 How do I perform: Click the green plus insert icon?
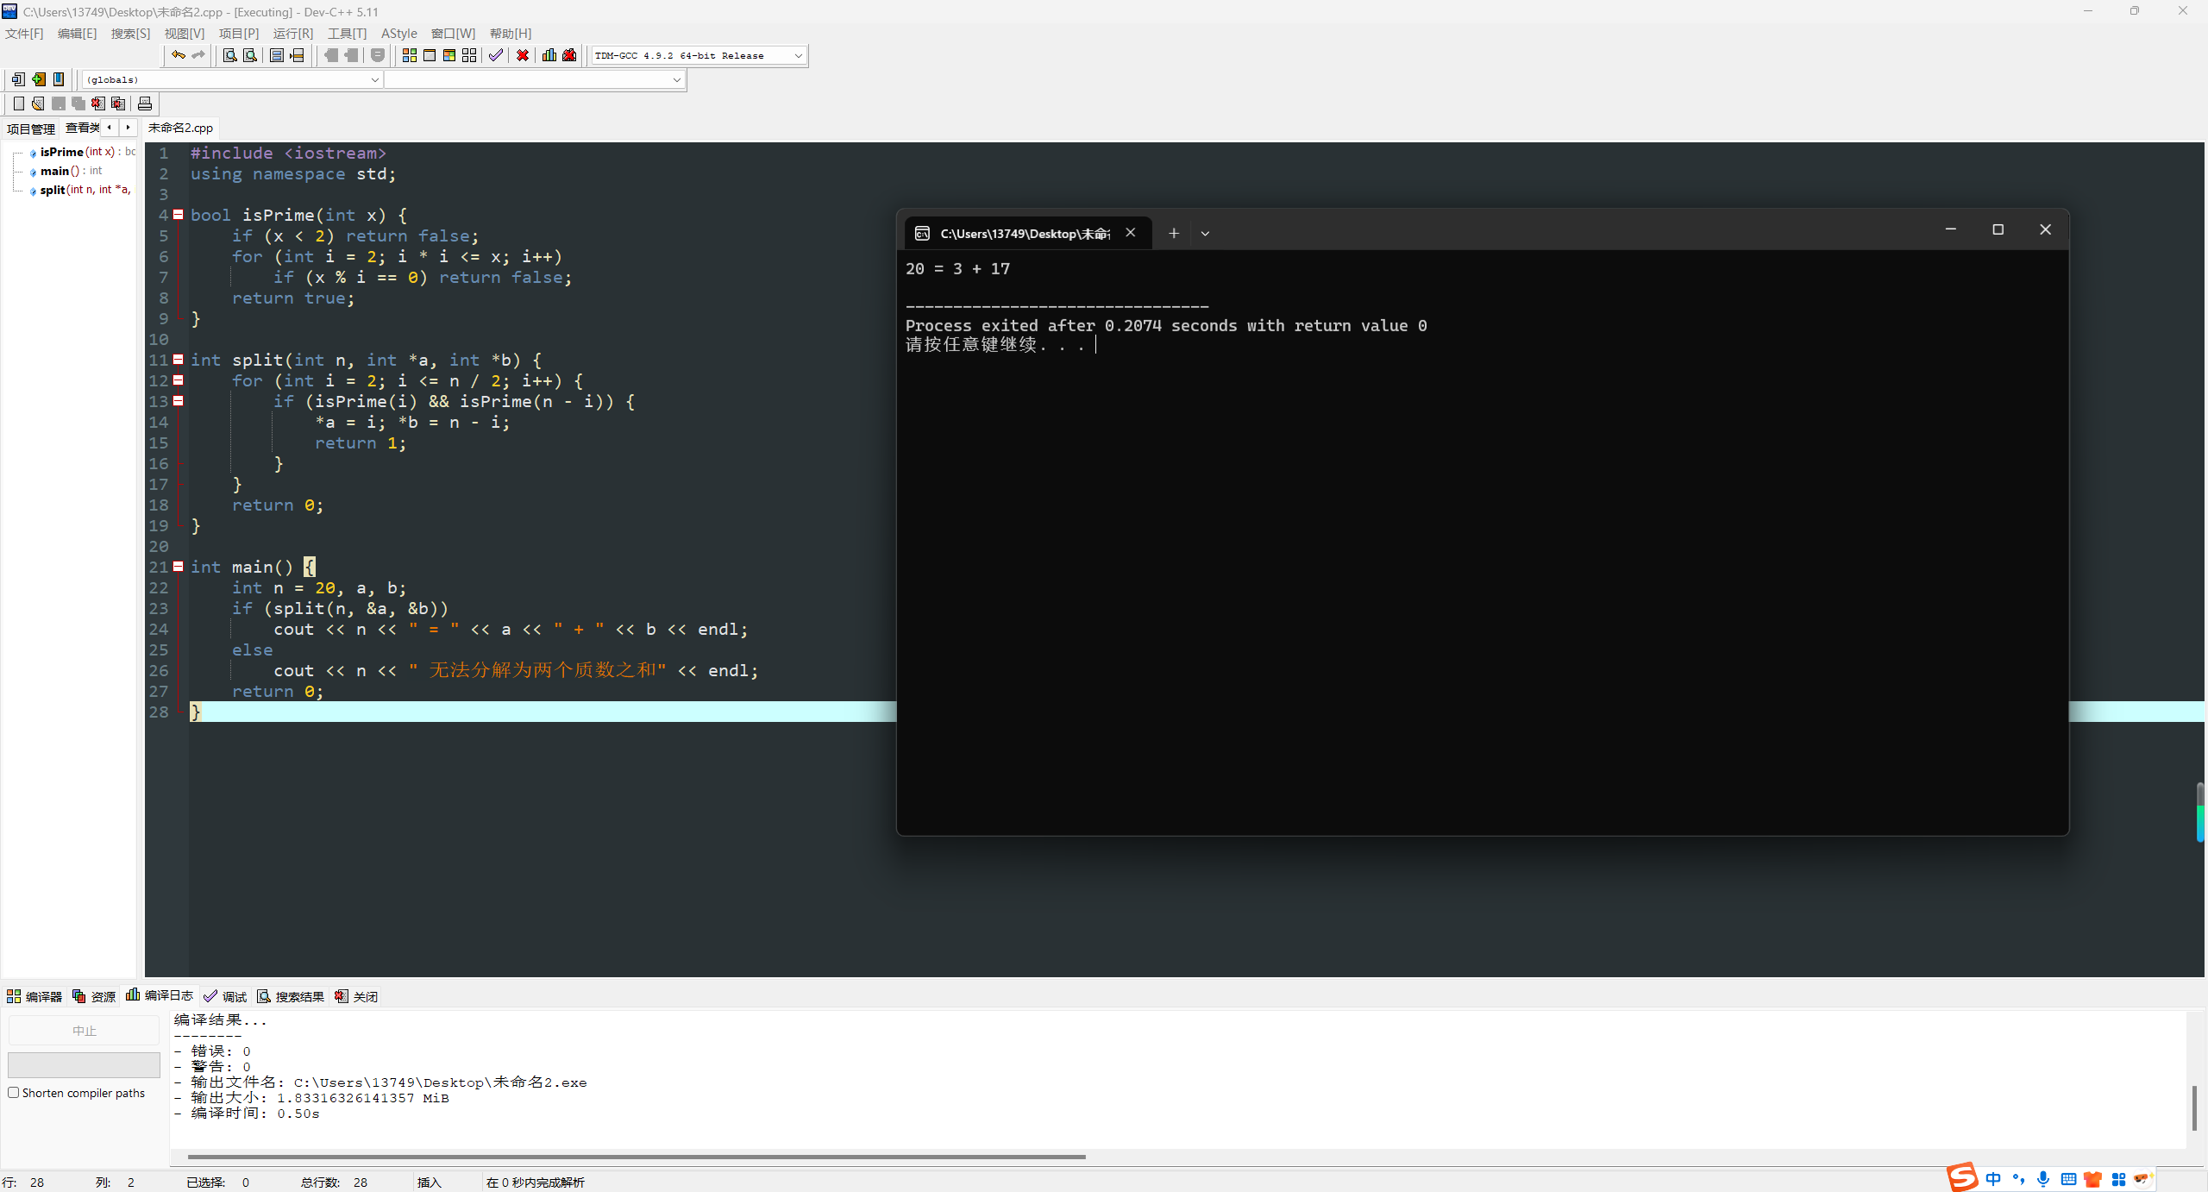39,79
